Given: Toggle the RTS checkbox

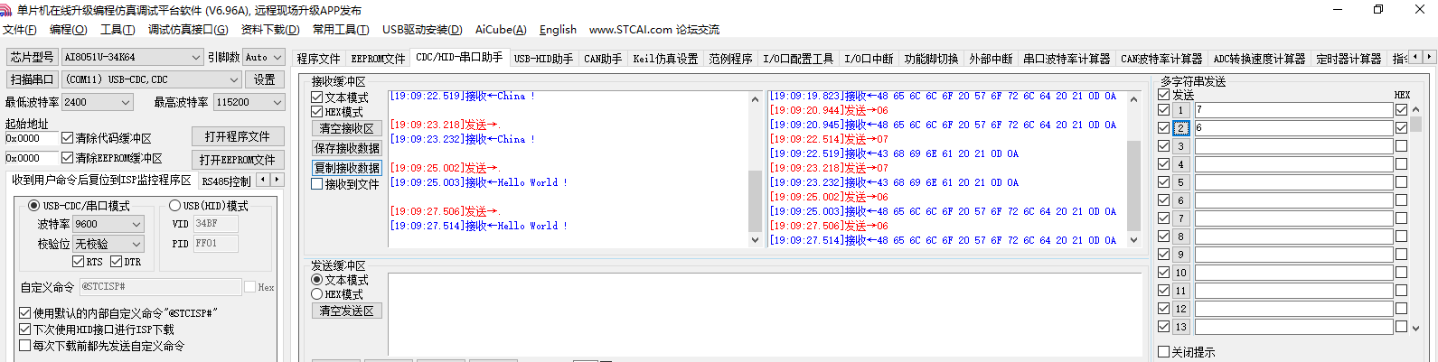Looking at the screenshot, I should [78, 262].
